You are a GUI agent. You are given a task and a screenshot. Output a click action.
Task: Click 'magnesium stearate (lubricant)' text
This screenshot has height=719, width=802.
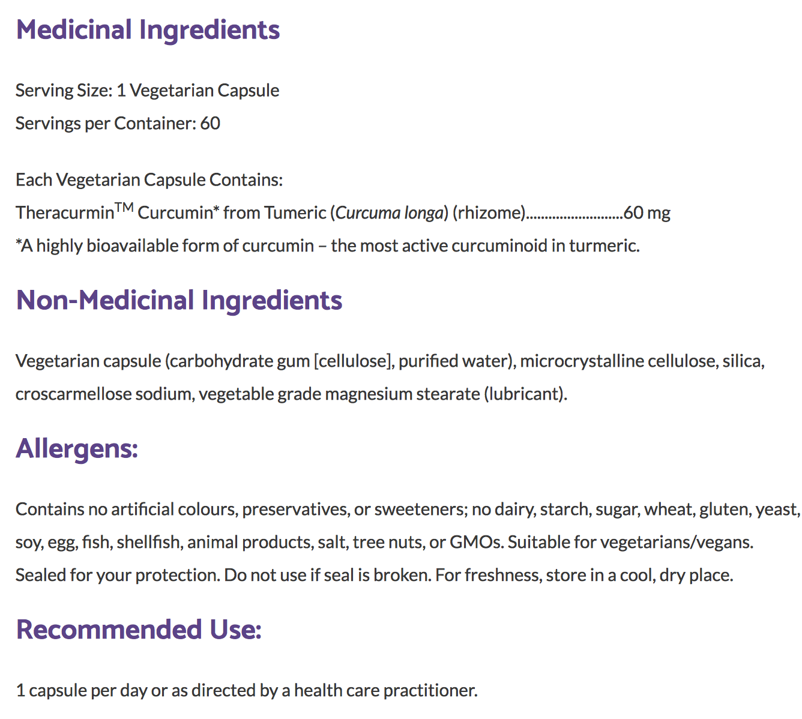[427, 394]
